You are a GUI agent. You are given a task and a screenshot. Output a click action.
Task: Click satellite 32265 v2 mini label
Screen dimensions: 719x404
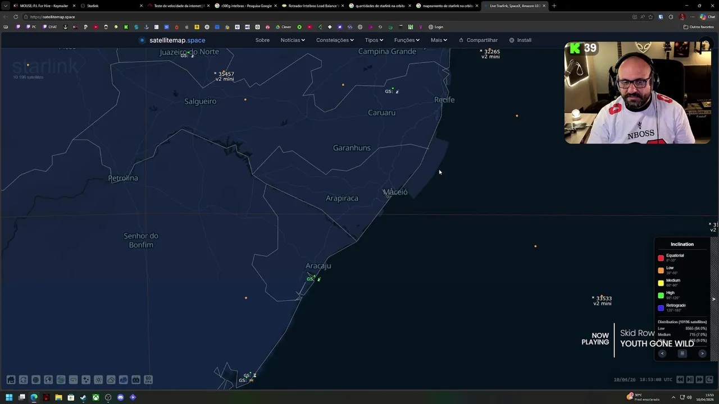click(490, 54)
